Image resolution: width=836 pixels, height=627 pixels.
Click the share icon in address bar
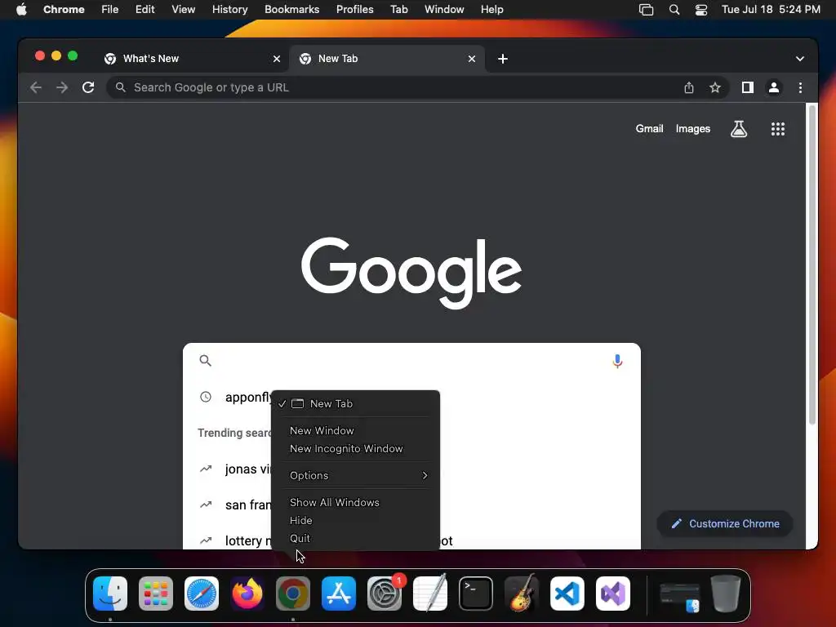[x=689, y=87]
